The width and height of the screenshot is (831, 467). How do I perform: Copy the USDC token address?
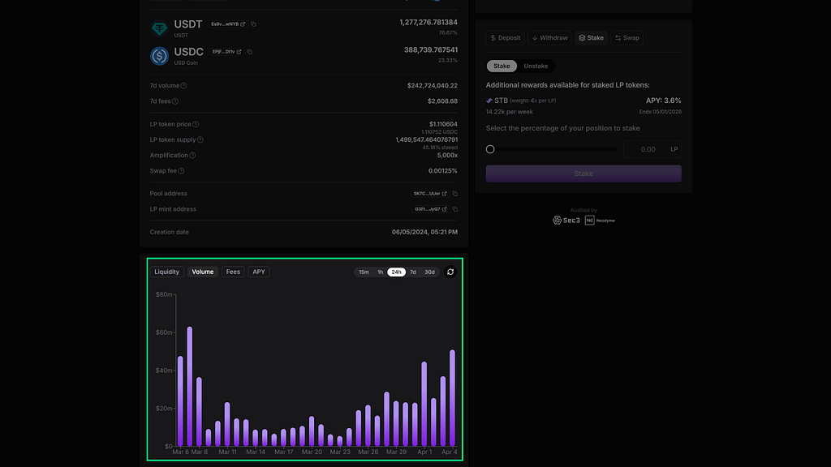coord(250,52)
